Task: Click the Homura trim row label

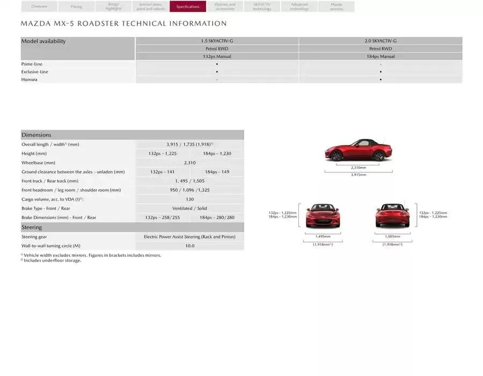Action: point(30,79)
